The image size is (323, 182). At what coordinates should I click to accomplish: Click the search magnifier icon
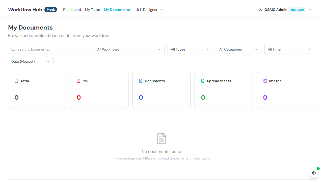(x=13, y=49)
